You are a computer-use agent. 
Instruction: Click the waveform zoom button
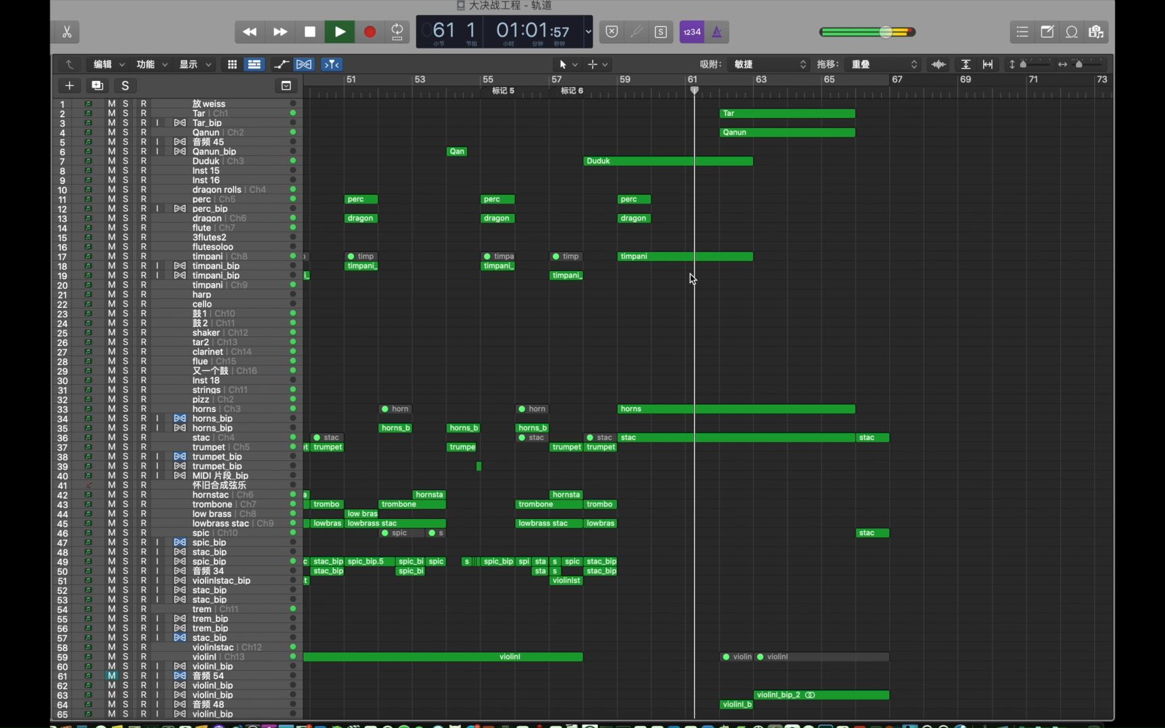tap(938, 64)
